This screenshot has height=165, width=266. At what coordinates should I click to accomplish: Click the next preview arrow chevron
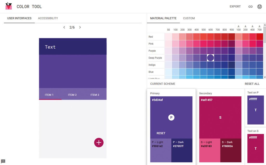pos(80,27)
